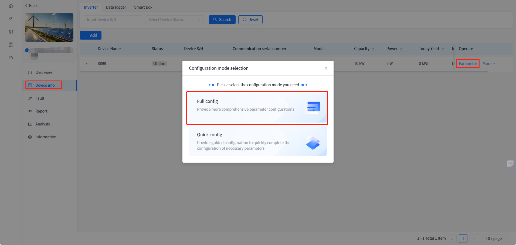
Task: Click the document search sidebar icon
Action: point(11,45)
